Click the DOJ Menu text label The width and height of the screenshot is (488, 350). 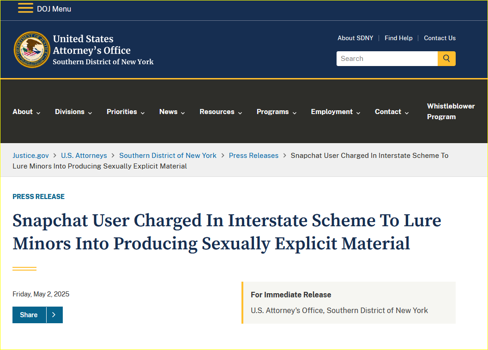54,9
